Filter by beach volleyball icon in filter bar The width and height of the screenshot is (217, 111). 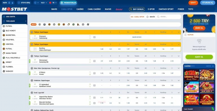tap(74, 24)
